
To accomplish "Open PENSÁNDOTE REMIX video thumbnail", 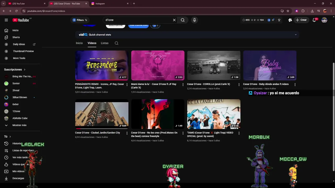I will (x=102, y=66).
